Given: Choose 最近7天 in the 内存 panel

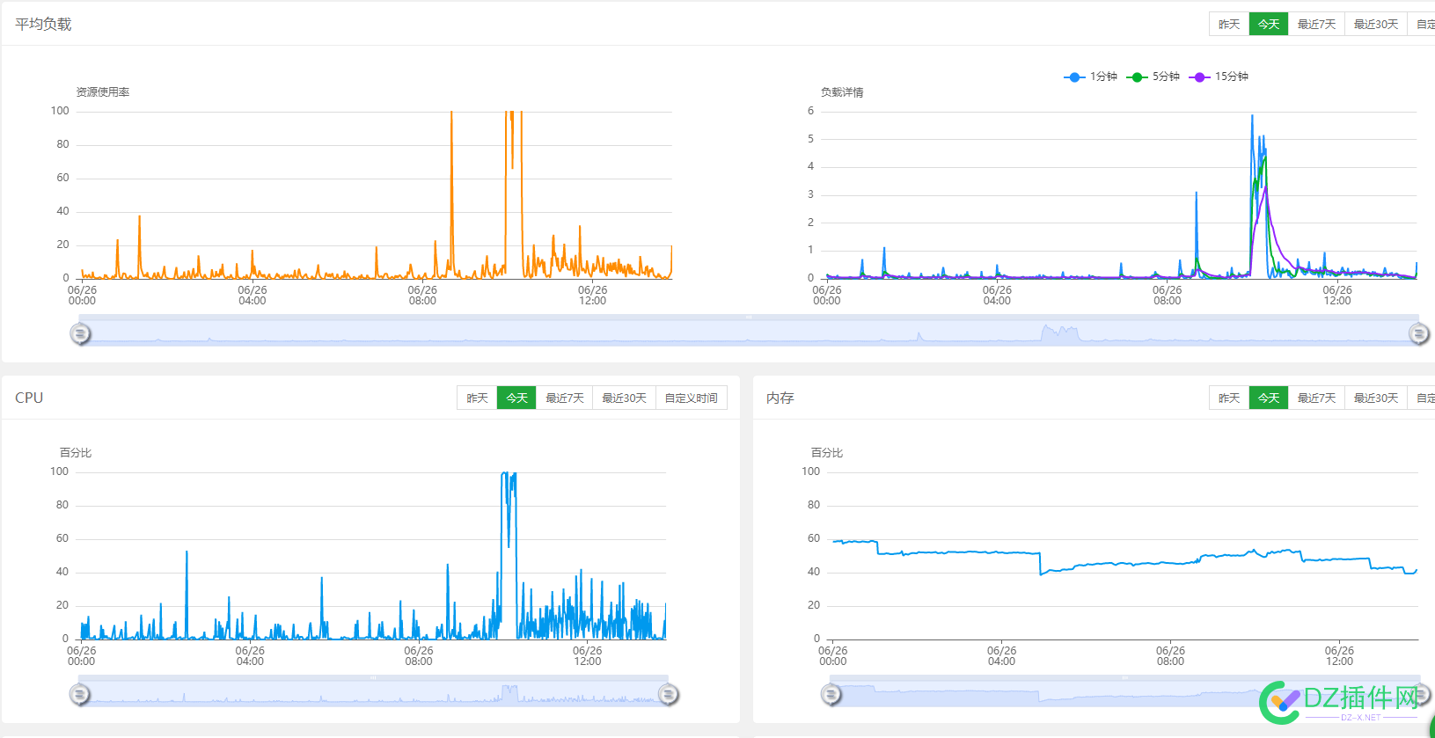Looking at the screenshot, I should tap(1316, 398).
